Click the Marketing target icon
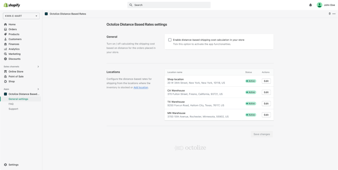 [6, 54]
